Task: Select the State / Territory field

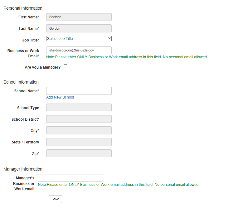Action: (x=79, y=142)
